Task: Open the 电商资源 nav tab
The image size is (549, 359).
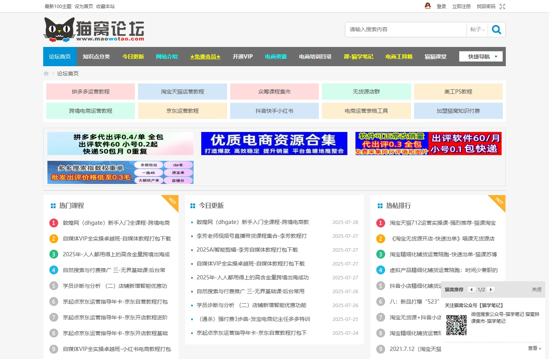Action: 276,57
